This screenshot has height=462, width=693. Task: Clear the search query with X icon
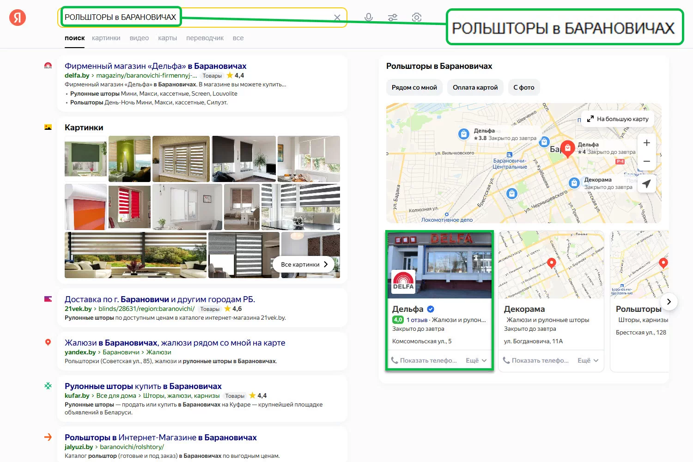[337, 18]
